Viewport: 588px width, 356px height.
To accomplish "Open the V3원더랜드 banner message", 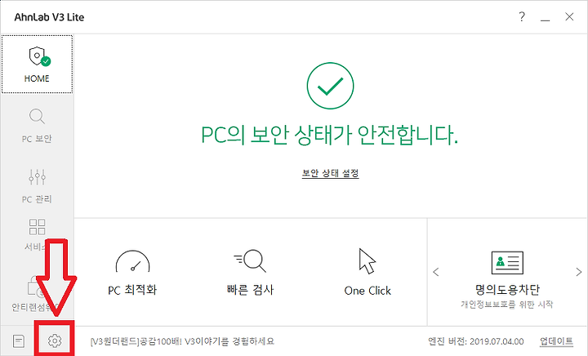I will pos(182,341).
